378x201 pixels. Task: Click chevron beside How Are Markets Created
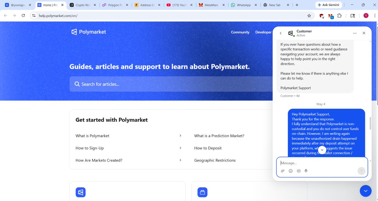click(180, 160)
